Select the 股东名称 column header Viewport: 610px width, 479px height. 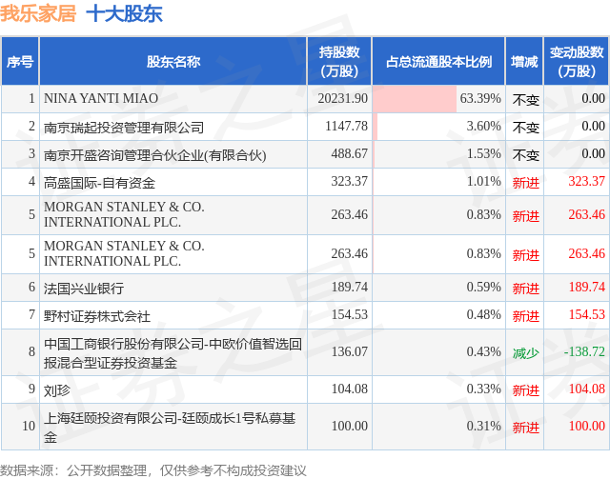173,62
